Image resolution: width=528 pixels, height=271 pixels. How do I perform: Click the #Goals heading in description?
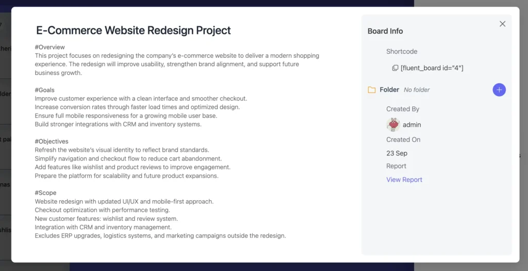(x=45, y=90)
